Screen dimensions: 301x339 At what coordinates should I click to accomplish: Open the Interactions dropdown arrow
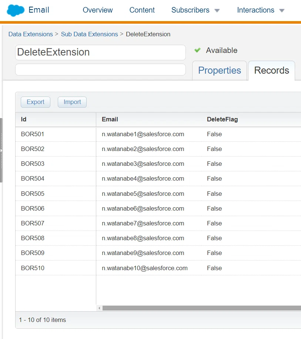pos(282,10)
